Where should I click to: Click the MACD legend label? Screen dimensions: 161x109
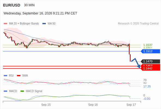click(x=13, y=91)
